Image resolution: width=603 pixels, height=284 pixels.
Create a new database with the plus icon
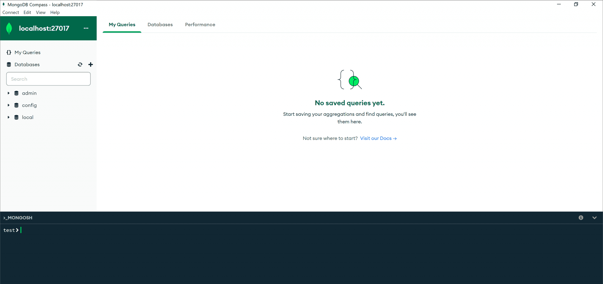click(90, 64)
